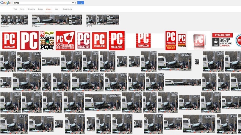
Task: Open the Google's Big Play cover image
Action: tap(47, 41)
